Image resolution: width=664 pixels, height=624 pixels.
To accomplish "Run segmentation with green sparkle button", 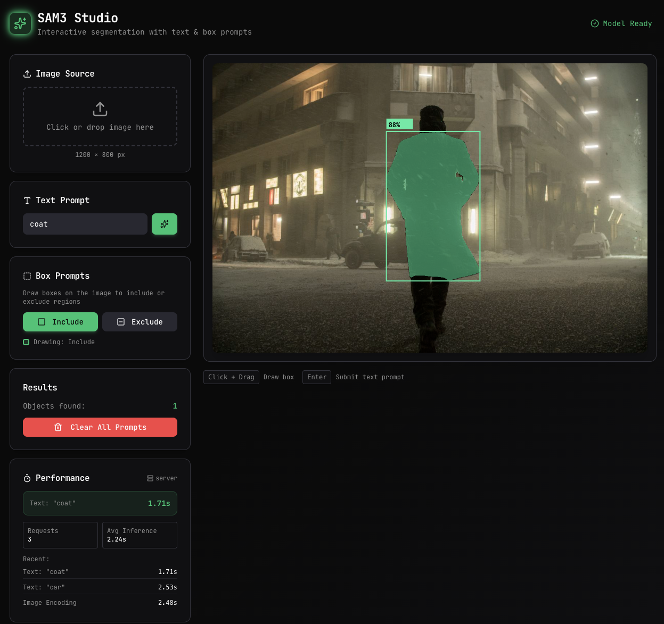I will point(164,224).
